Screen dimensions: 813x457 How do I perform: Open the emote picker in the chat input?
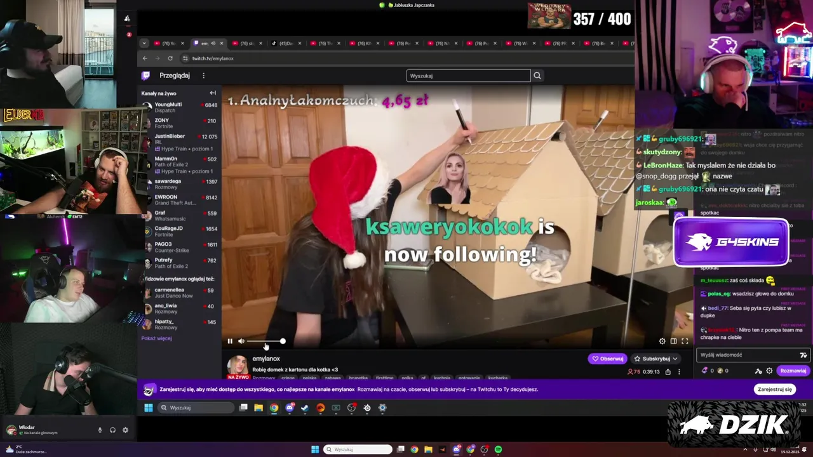[x=803, y=355]
